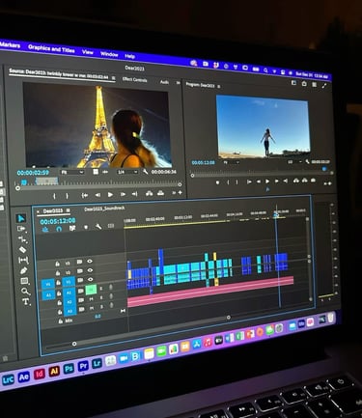Screen dimensions: 362x418
Task: Switch to the Effect Controls tab
Action: click(134, 79)
